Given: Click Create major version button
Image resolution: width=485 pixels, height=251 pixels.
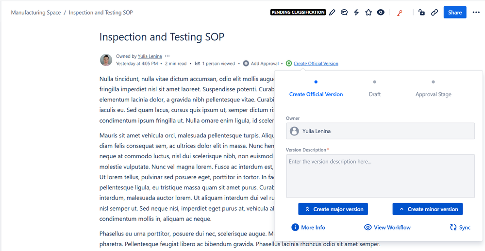Looking at the screenshot, I should 333,209.
